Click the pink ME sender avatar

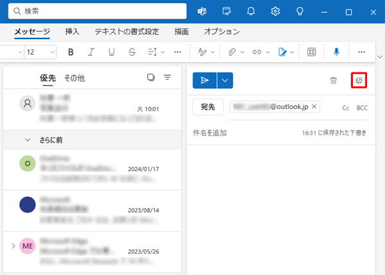pos(28,246)
